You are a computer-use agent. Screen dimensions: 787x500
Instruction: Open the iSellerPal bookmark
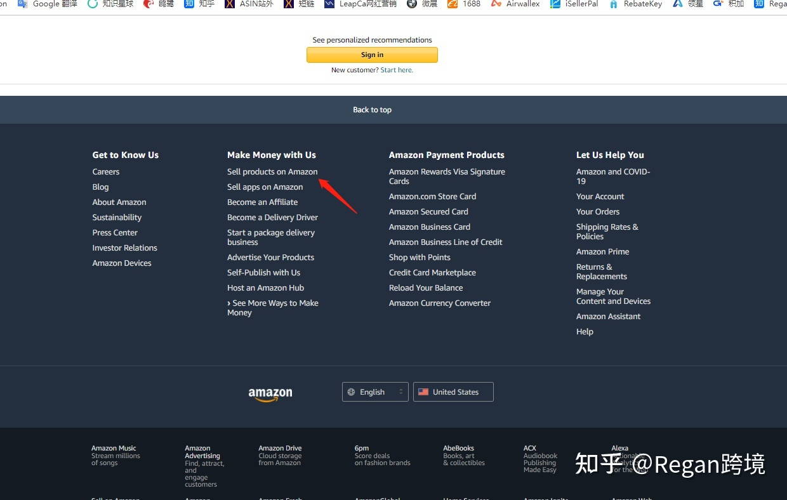pos(574,4)
